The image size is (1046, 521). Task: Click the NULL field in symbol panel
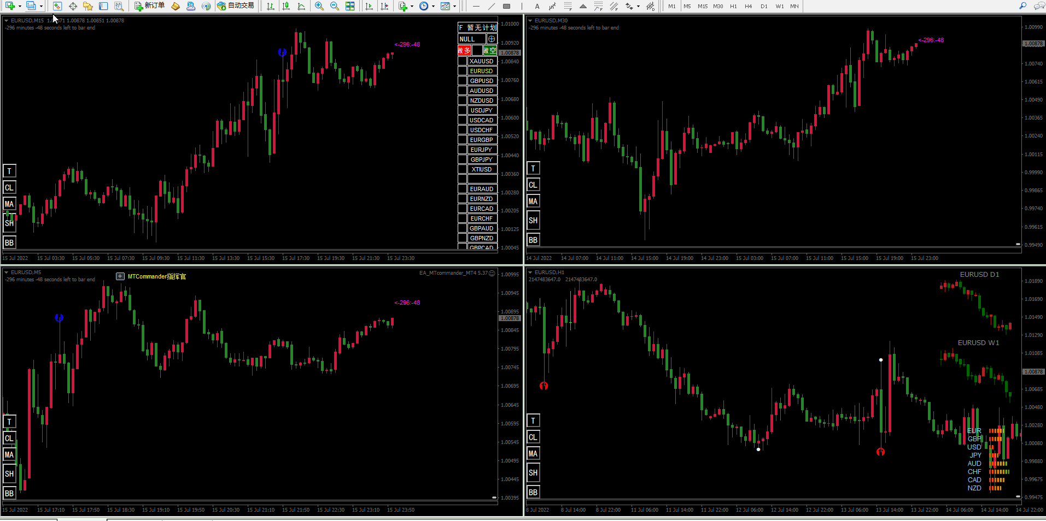(x=472, y=39)
